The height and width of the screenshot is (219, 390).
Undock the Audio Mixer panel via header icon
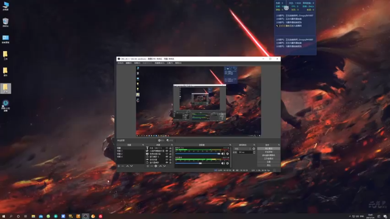click(x=230, y=145)
